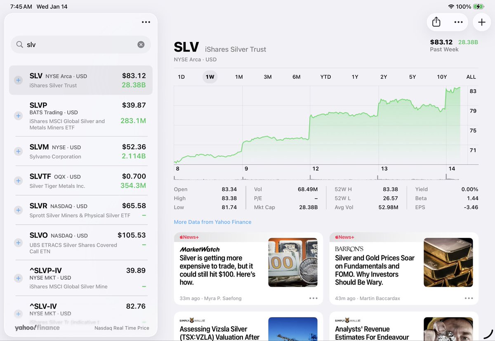495x341 pixels.
Task: Tap the volume bars below chart
Action: coord(317,177)
